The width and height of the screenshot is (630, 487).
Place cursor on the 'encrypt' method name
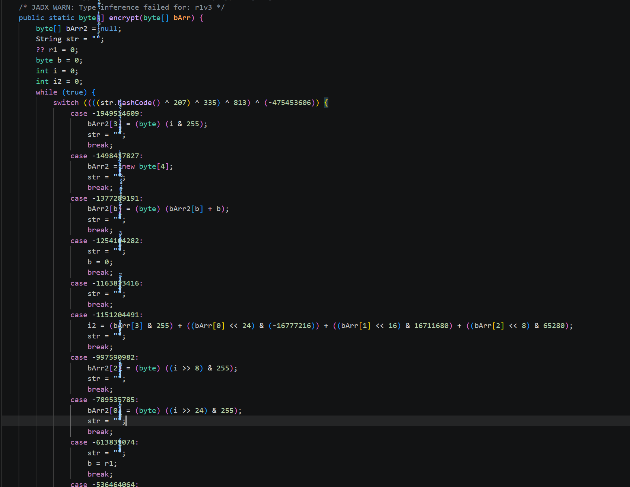tap(124, 18)
